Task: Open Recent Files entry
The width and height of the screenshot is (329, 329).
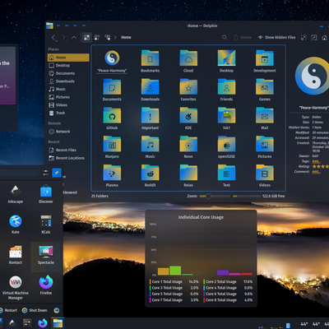Action: coord(68,151)
